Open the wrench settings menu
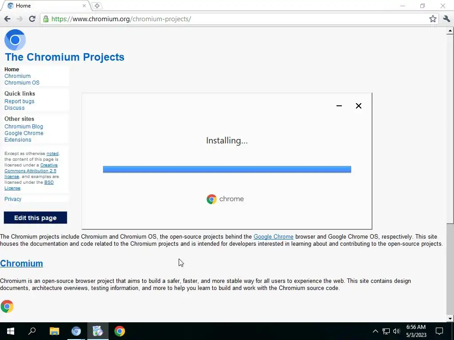This screenshot has height=340, width=454. point(446,19)
